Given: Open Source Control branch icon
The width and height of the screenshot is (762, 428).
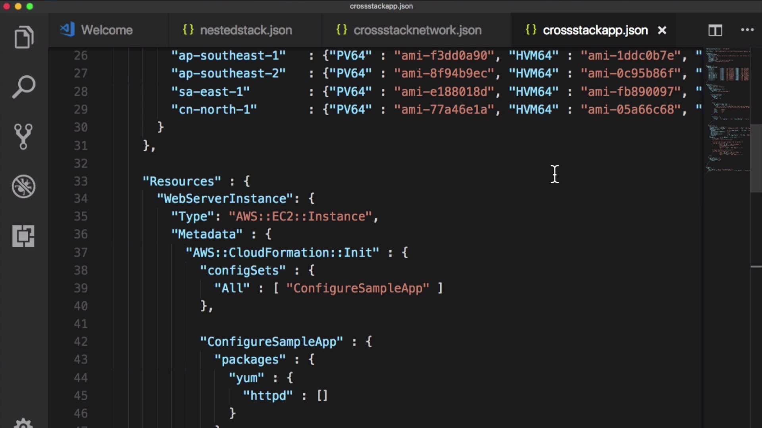Looking at the screenshot, I should click(x=23, y=136).
